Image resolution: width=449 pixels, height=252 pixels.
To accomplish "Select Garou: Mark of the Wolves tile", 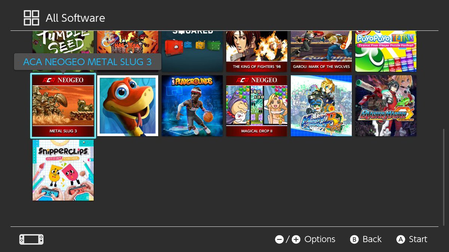I will pyautogui.click(x=321, y=52).
